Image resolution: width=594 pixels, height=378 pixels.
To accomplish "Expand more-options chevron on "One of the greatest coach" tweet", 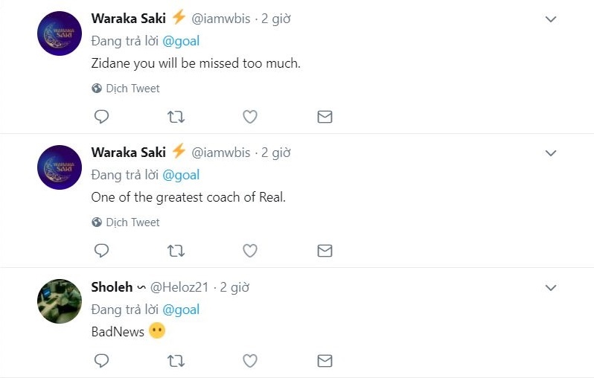I will [551, 153].
